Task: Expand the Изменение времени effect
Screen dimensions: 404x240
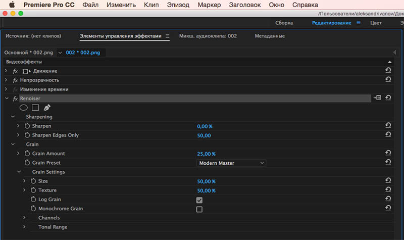Action: click(x=6, y=89)
